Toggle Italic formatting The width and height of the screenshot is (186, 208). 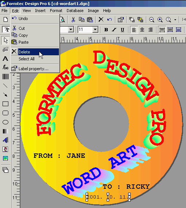[114, 30]
